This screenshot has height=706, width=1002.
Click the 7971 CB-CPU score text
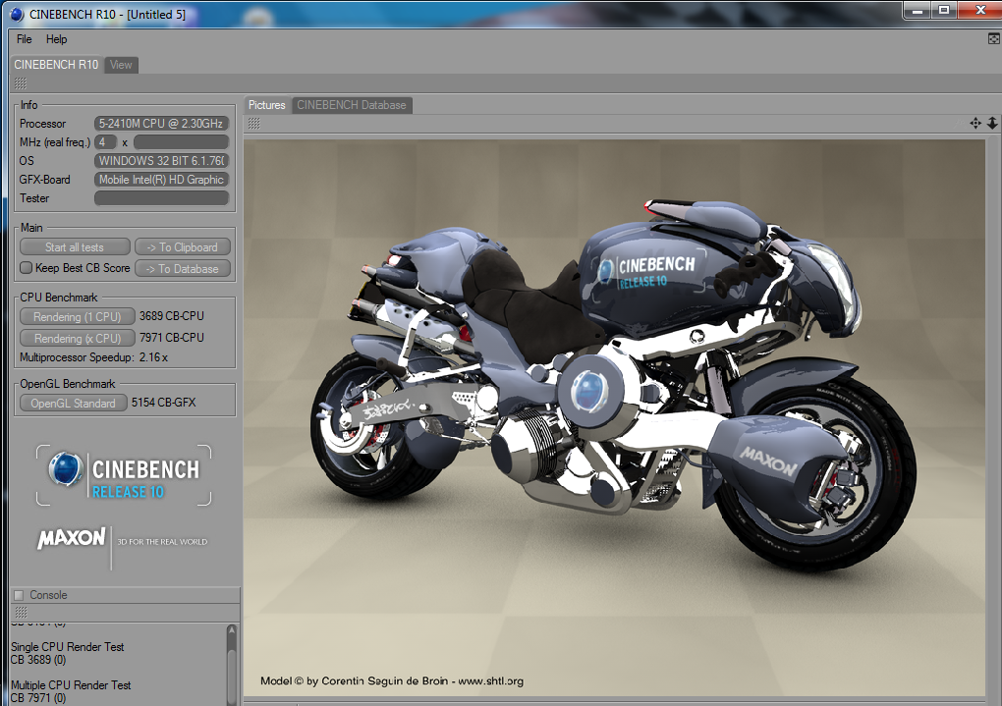(172, 338)
